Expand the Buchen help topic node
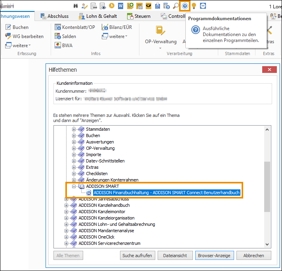This screenshot has width=282, height=271. 74,135
